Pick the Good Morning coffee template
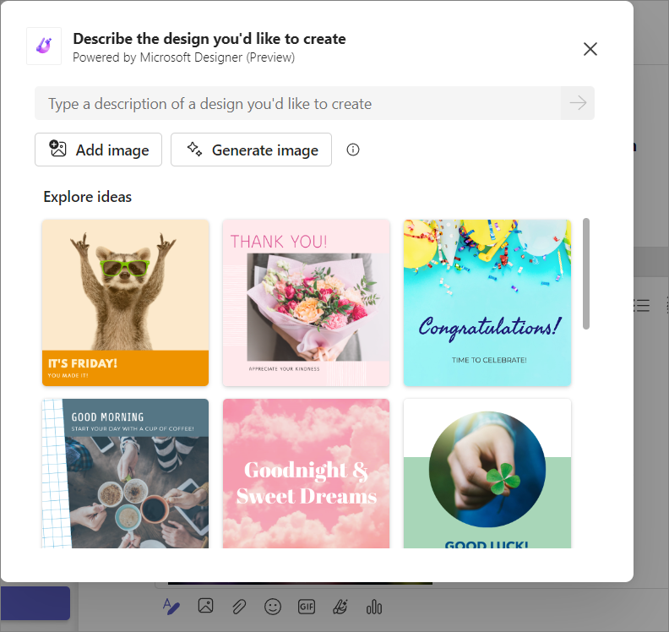The width and height of the screenshot is (669, 632). (125, 474)
